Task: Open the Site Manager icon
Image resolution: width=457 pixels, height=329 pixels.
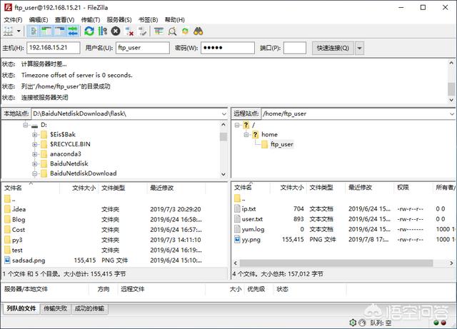Action: [x=9, y=31]
